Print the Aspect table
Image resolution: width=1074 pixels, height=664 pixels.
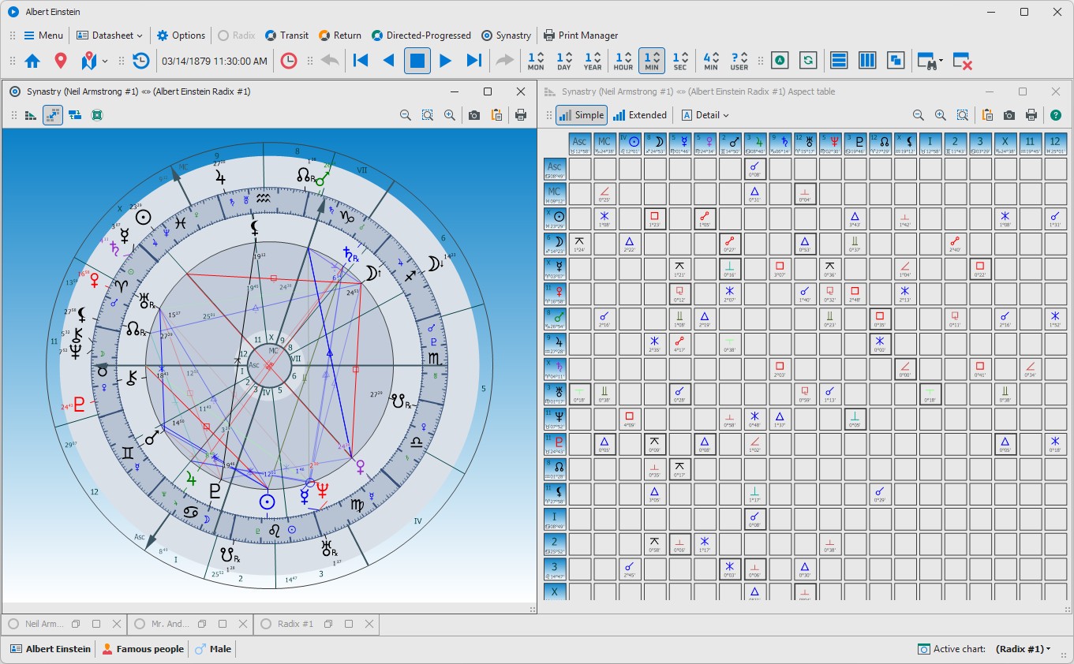click(x=1031, y=115)
